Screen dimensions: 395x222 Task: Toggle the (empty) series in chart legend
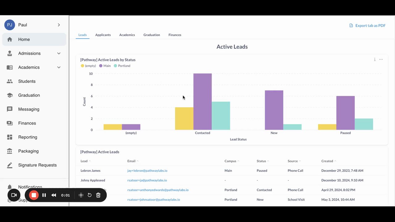[88, 66]
